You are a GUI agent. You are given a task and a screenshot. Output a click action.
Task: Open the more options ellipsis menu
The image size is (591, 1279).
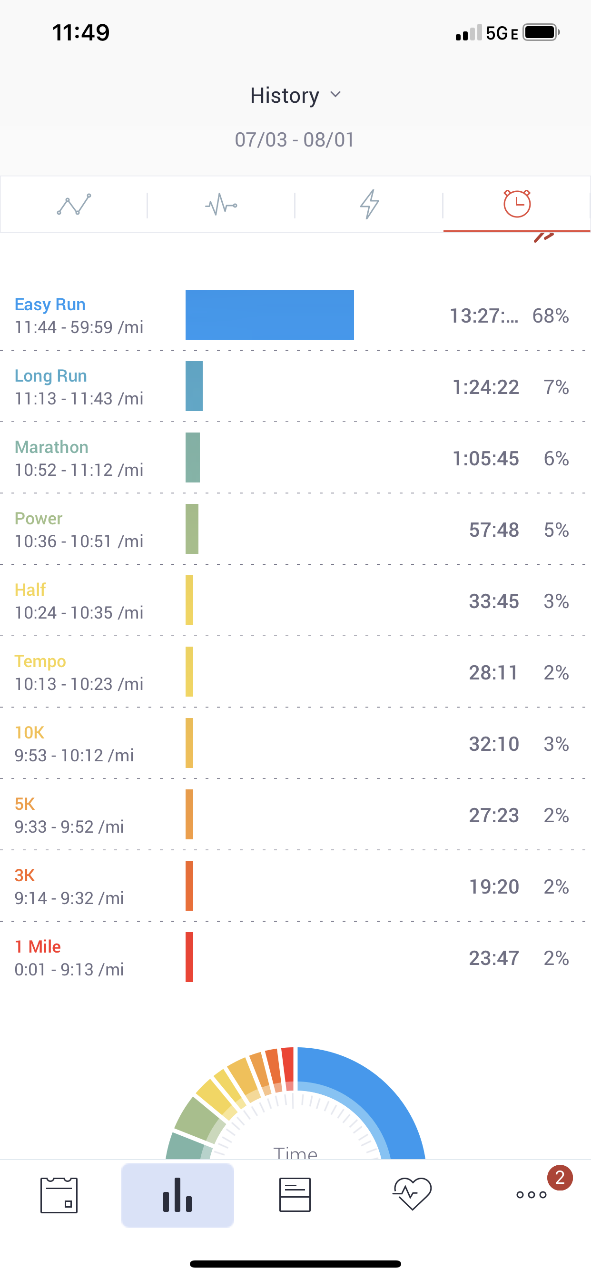[x=531, y=1195]
